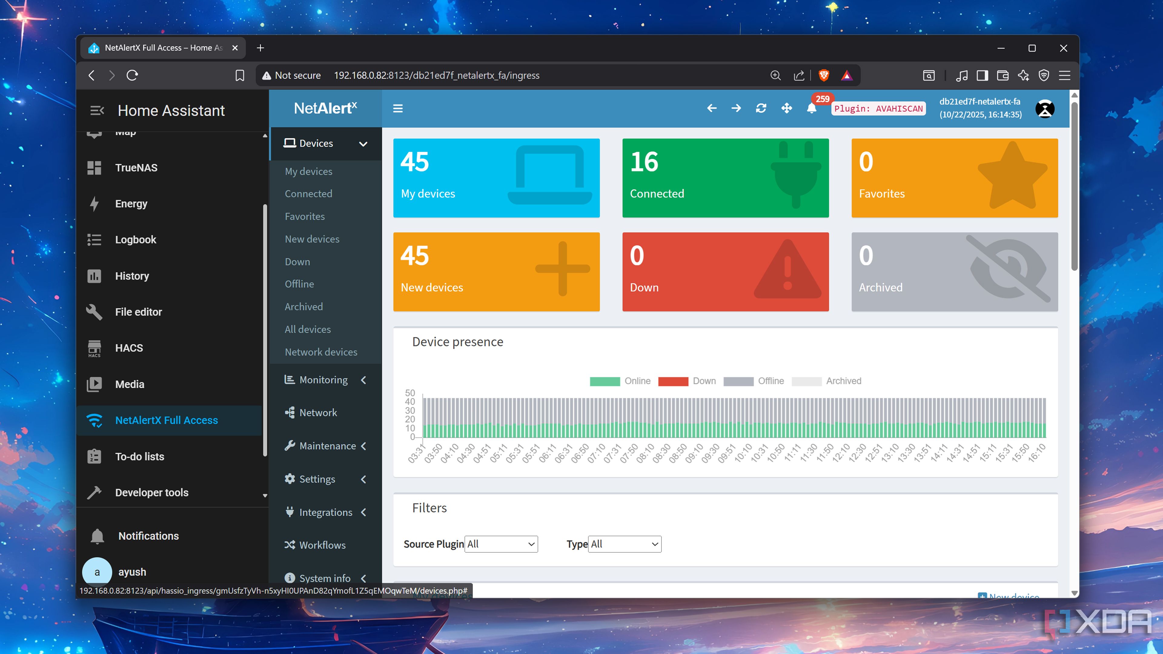Open the Connected devices green tile
Viewport: 1163px width, 654px height.
[725, 178]
